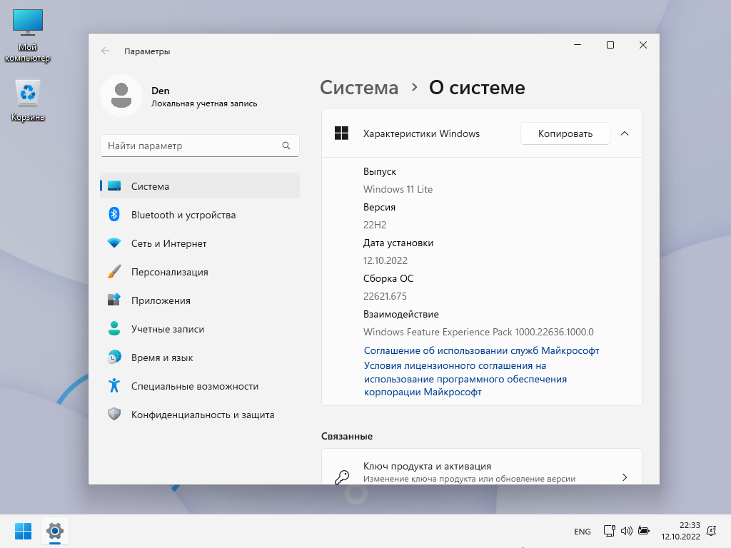This screenshot has height=548, width=731.
Task: Open Сеть и Интернет section
Action: [168, 243]
